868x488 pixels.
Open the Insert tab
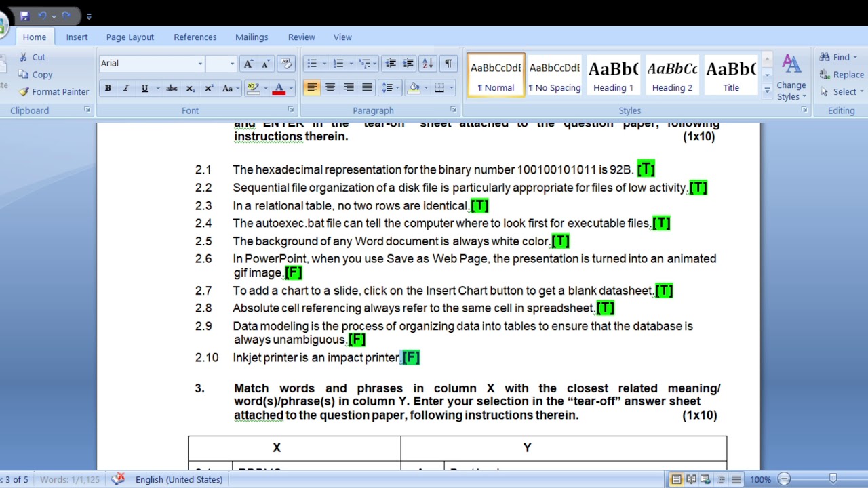pyautogui.click(x=77, y=37)
